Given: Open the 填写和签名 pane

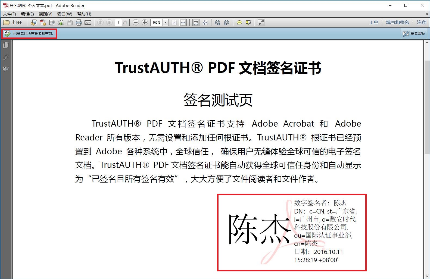Looking at the screenshot, I should point(397,23).
